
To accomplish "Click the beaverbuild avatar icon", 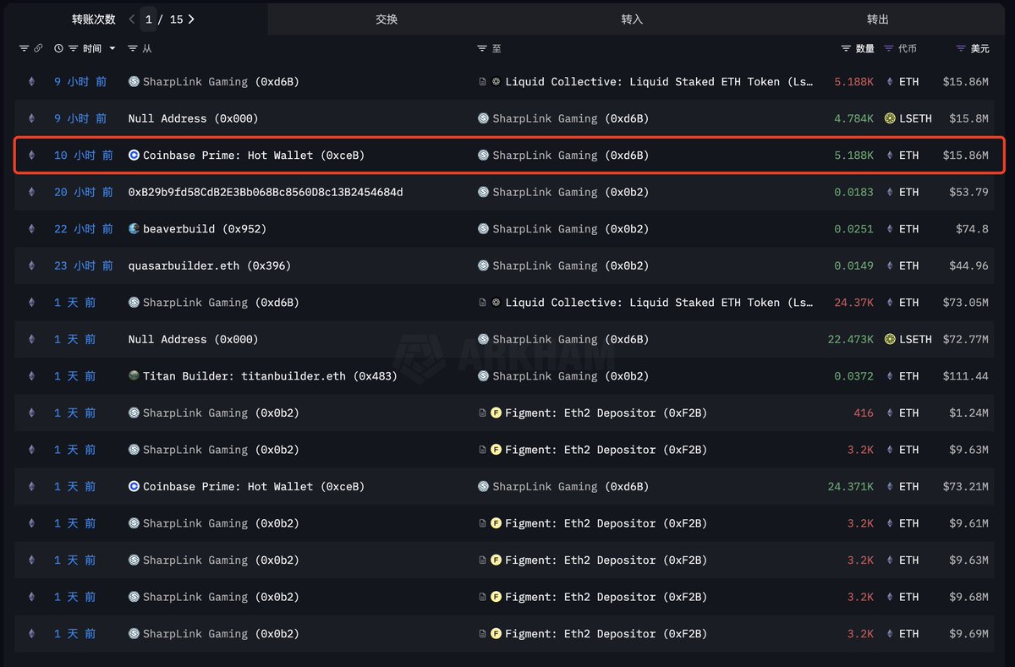I will tap(134, 229).
